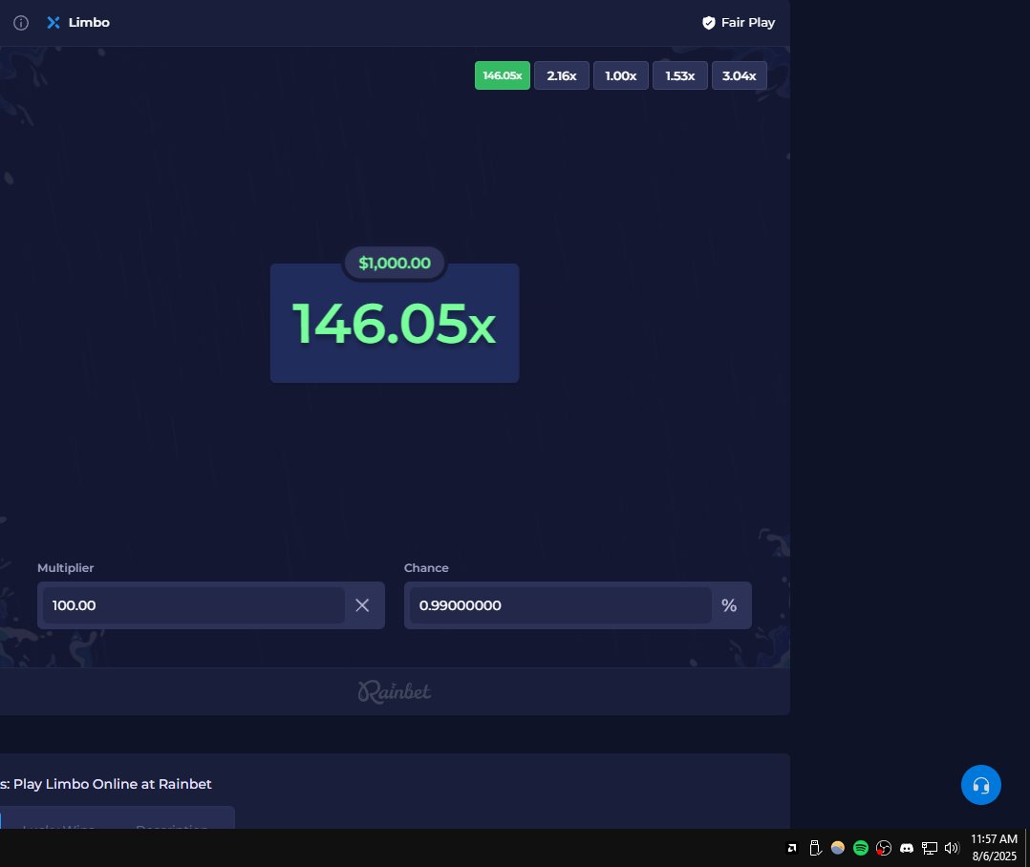Open Fair Play verification
The height and width of the screenshot is (867, 1030).
739,22
